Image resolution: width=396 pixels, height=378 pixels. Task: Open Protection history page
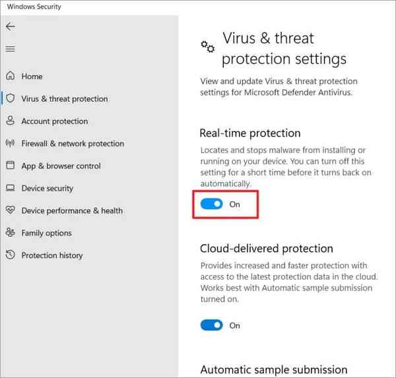click(x=52, y=255)
